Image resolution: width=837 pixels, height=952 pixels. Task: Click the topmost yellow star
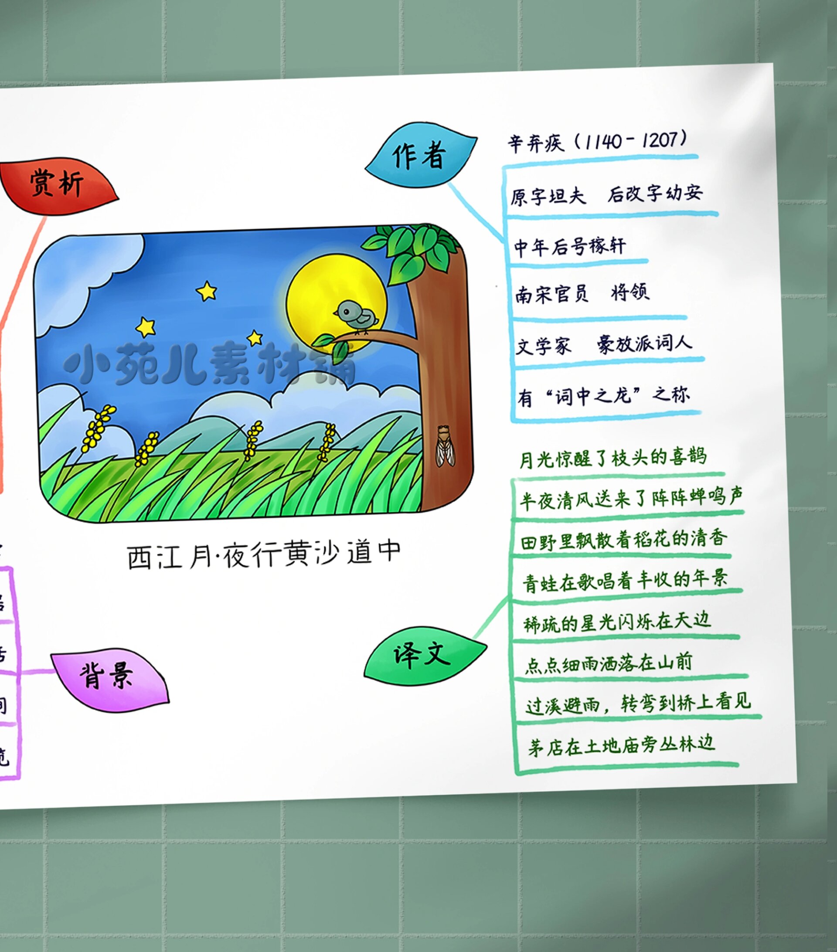(206, 291)
